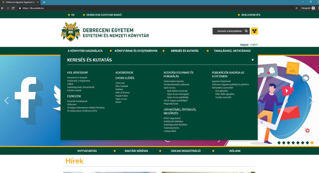The height and width of the screenshot is (173, 319).
Task: Bookmark page with star icon
Action: pos(297,8)
